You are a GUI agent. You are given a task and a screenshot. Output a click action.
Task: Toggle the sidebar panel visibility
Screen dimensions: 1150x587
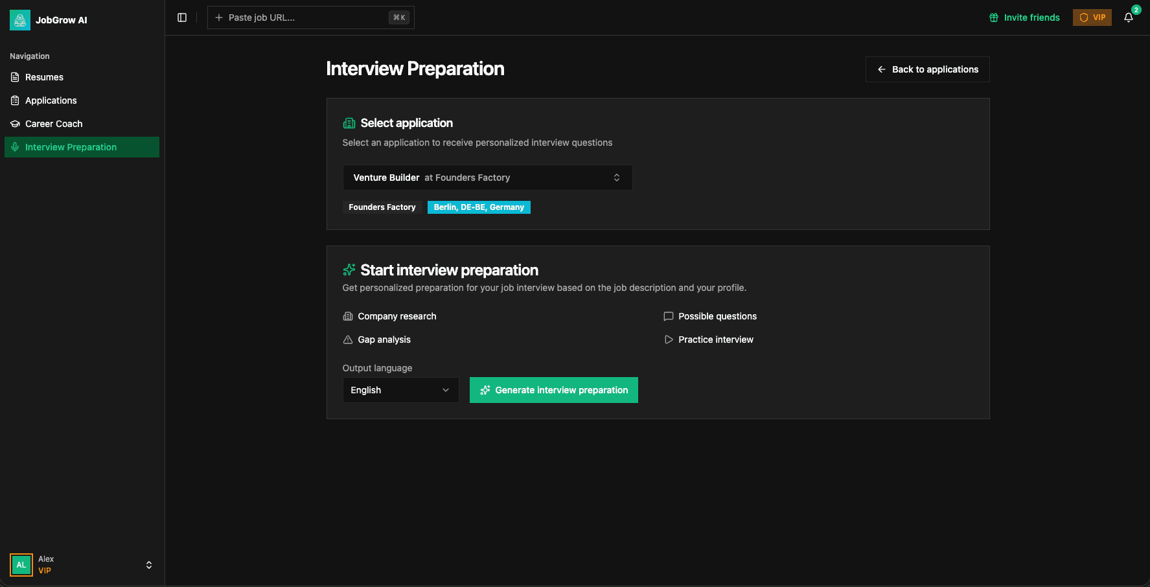click(x=181, y=17)
